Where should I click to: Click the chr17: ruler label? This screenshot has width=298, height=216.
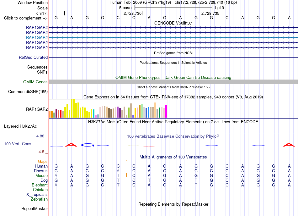pyautogui.click(x=42, y=13)
